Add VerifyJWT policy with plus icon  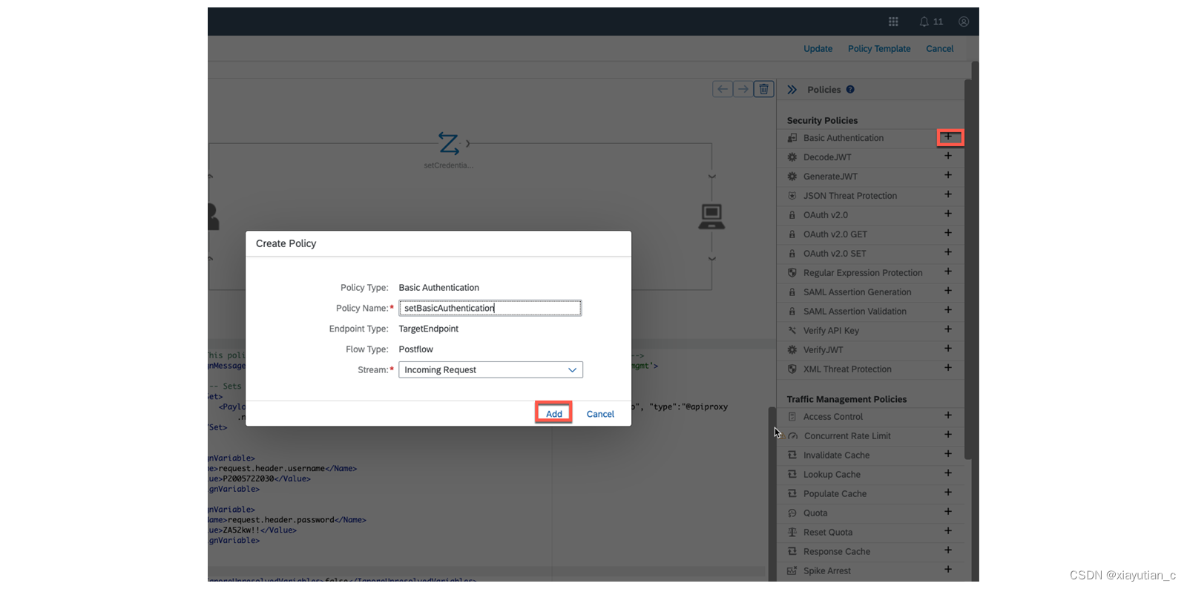point(948,349)
